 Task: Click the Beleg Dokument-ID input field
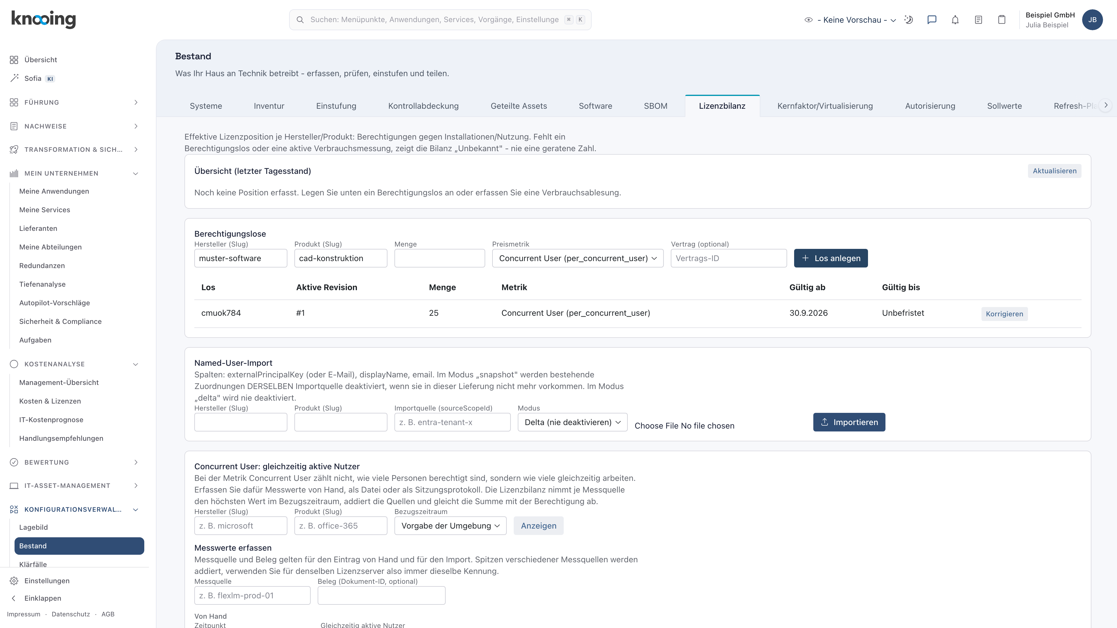381,595
